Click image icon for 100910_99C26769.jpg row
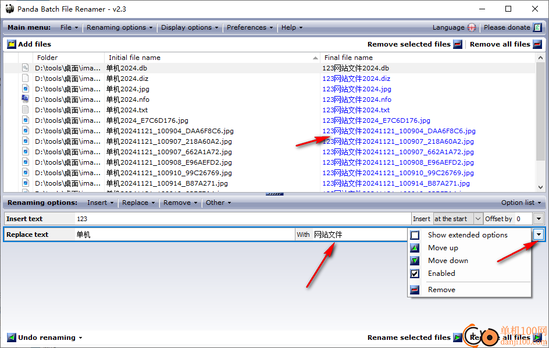Viewport: 549px width, 348px height. coord(25,172)
